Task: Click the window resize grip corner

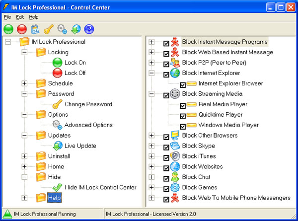Action: coord(293,217)
